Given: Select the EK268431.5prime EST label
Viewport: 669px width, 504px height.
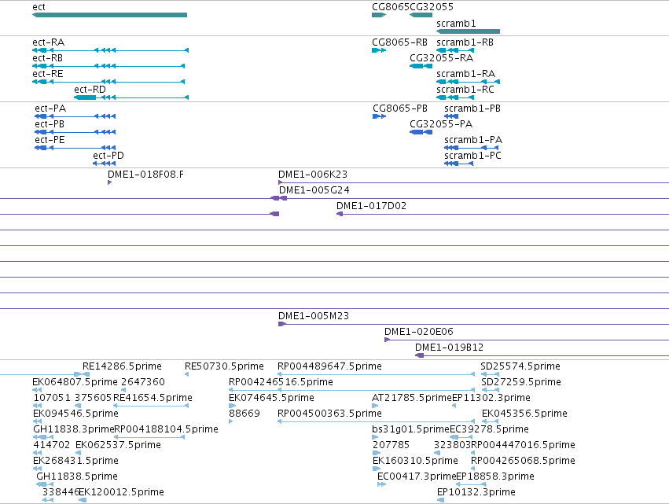Looking at the screenshot, I should pos(76,462).
